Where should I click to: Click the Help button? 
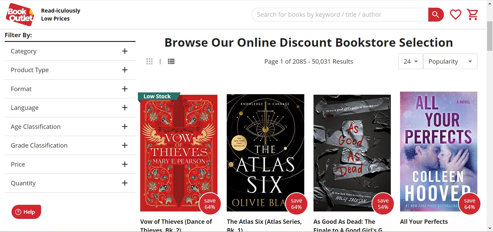[x=26, y=212]
